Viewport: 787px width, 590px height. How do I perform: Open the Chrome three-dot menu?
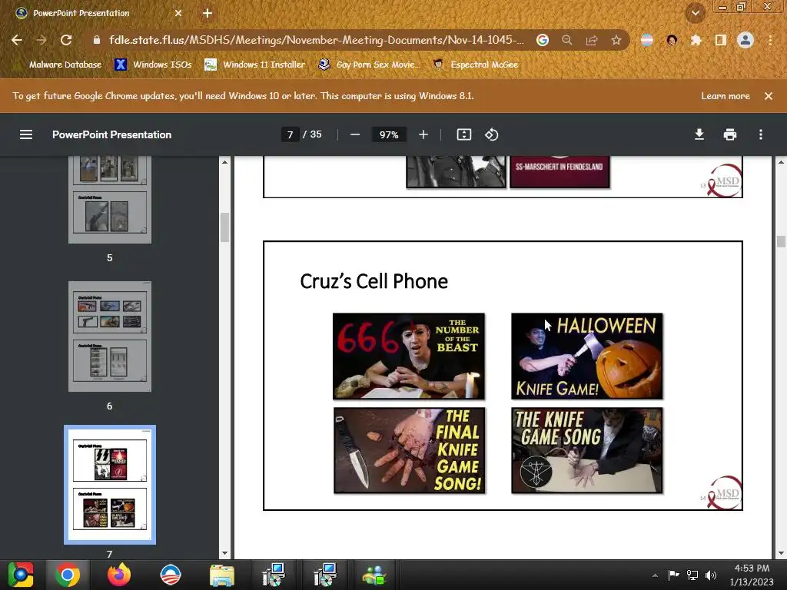pos(770,40)
